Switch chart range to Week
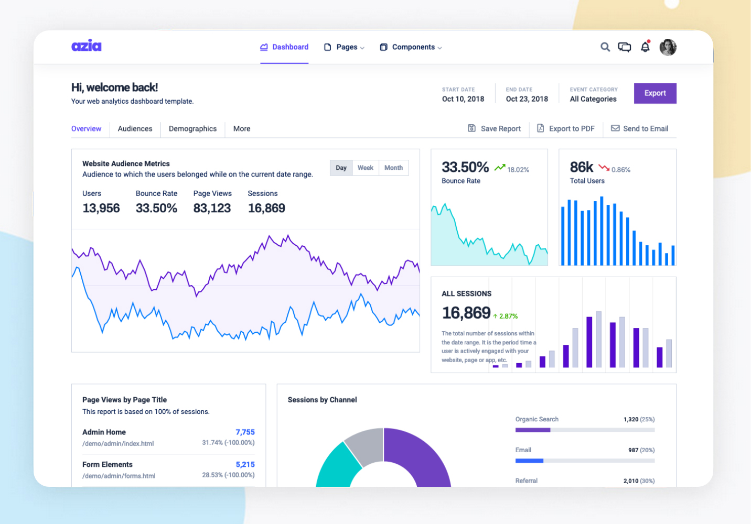 (366, 168)
